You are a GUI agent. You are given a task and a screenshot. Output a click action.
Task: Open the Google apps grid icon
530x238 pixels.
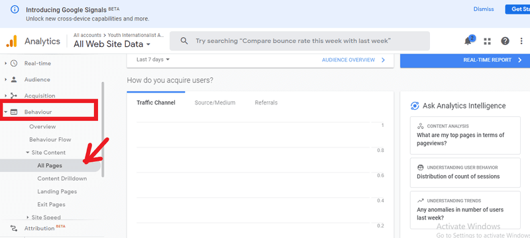[487, 41]
